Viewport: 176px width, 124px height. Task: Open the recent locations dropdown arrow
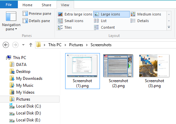coord(23,45)
